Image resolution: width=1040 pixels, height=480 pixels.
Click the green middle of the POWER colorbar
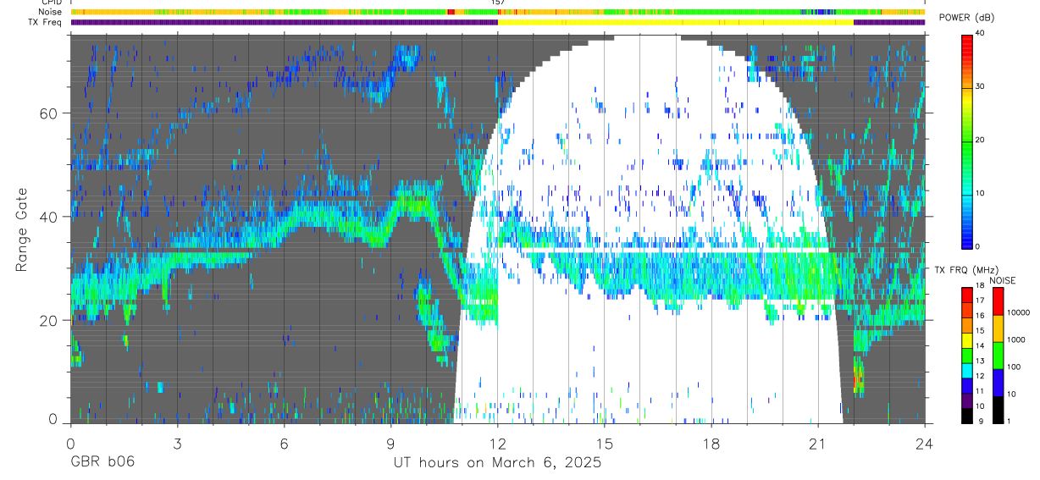pos(967,144)
